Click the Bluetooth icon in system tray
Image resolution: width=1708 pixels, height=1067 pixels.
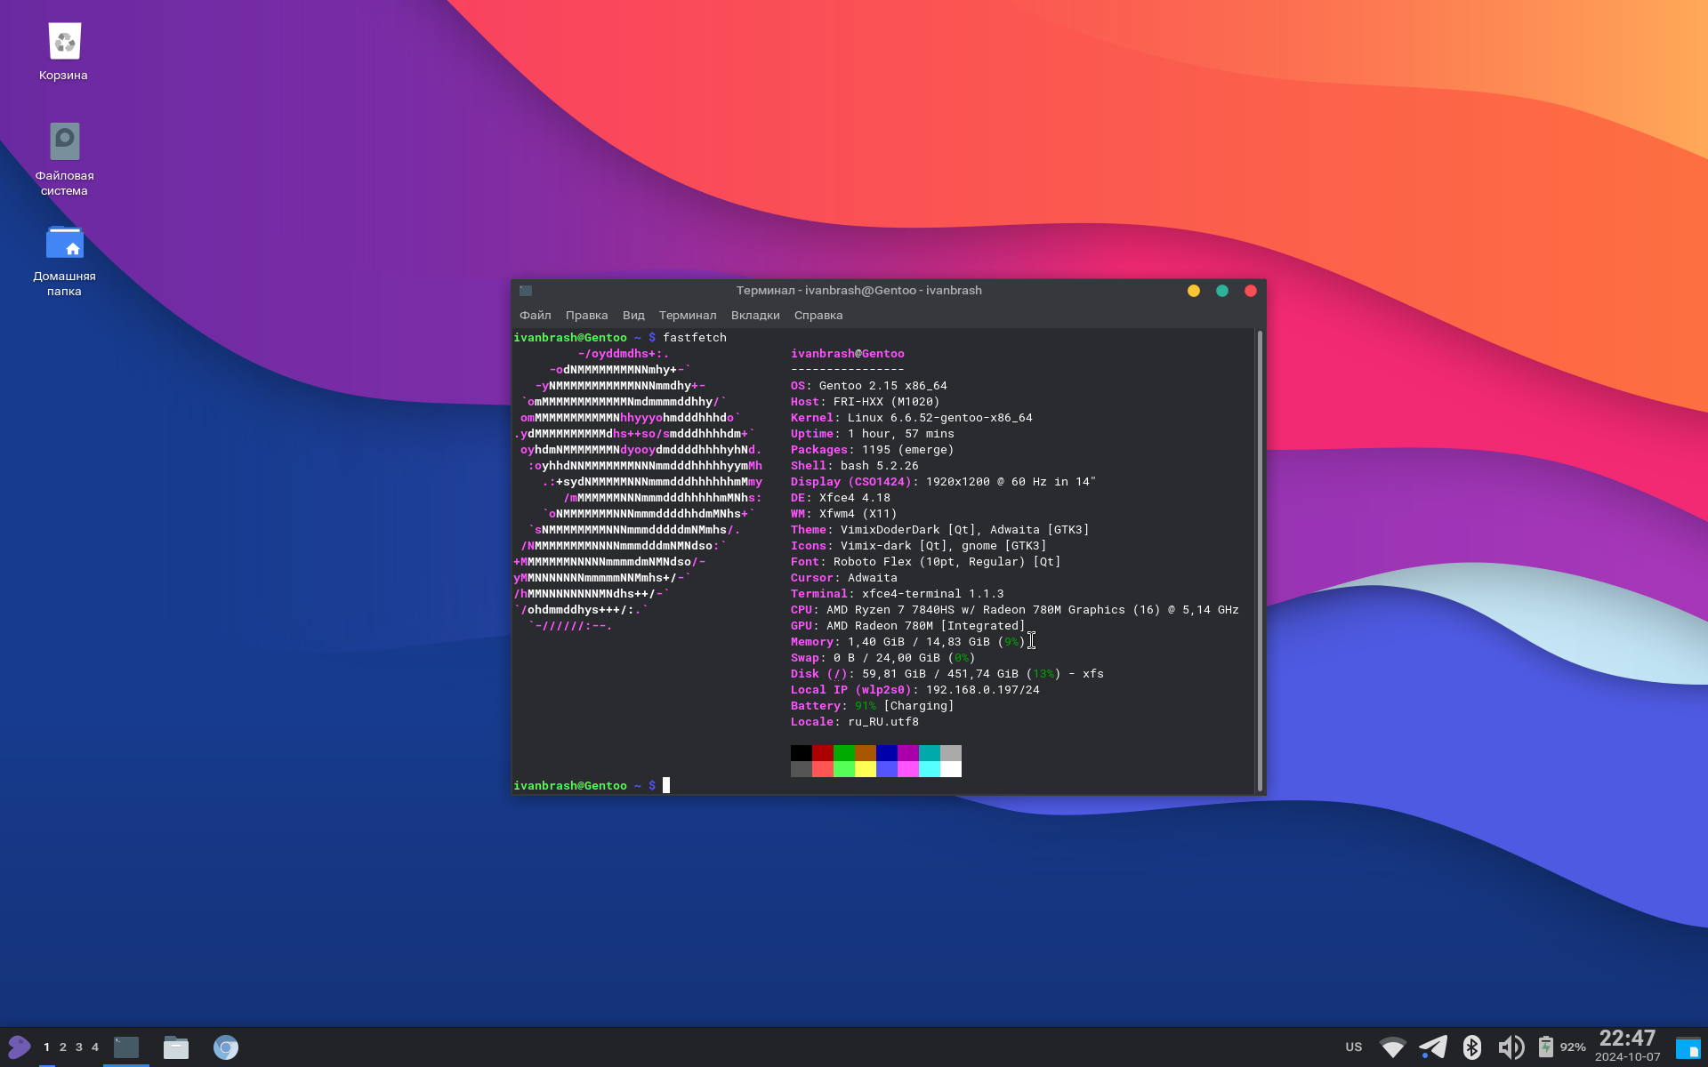(1470, 1047)
